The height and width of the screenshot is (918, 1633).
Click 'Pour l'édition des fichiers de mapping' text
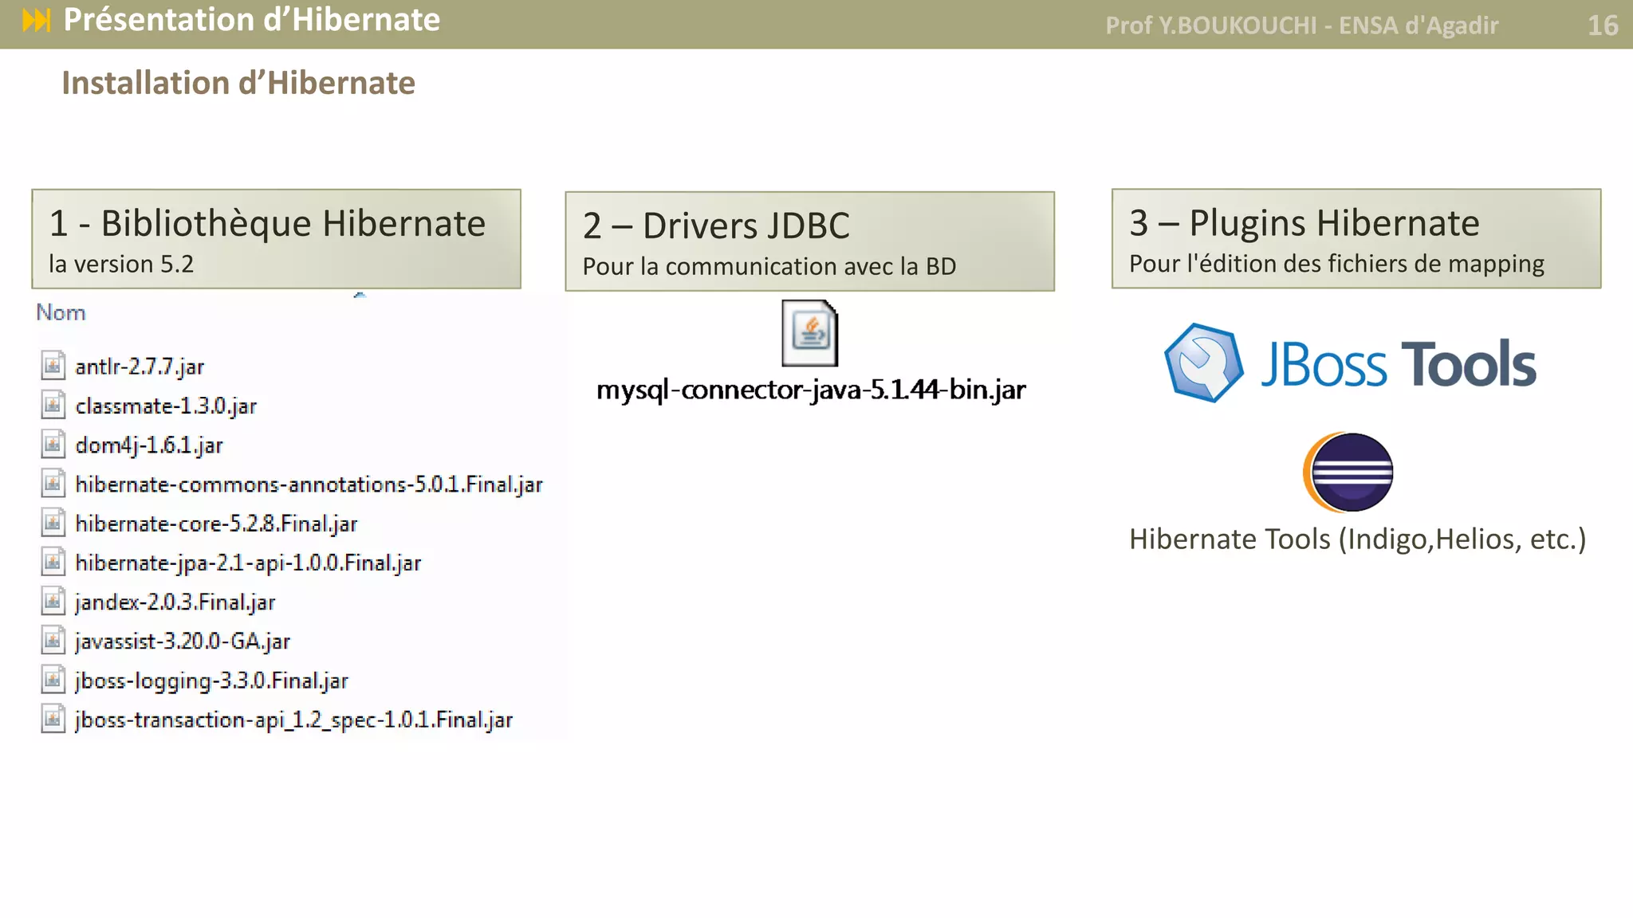tap(1336, 264)
